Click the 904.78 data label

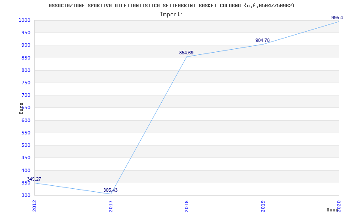262,40
